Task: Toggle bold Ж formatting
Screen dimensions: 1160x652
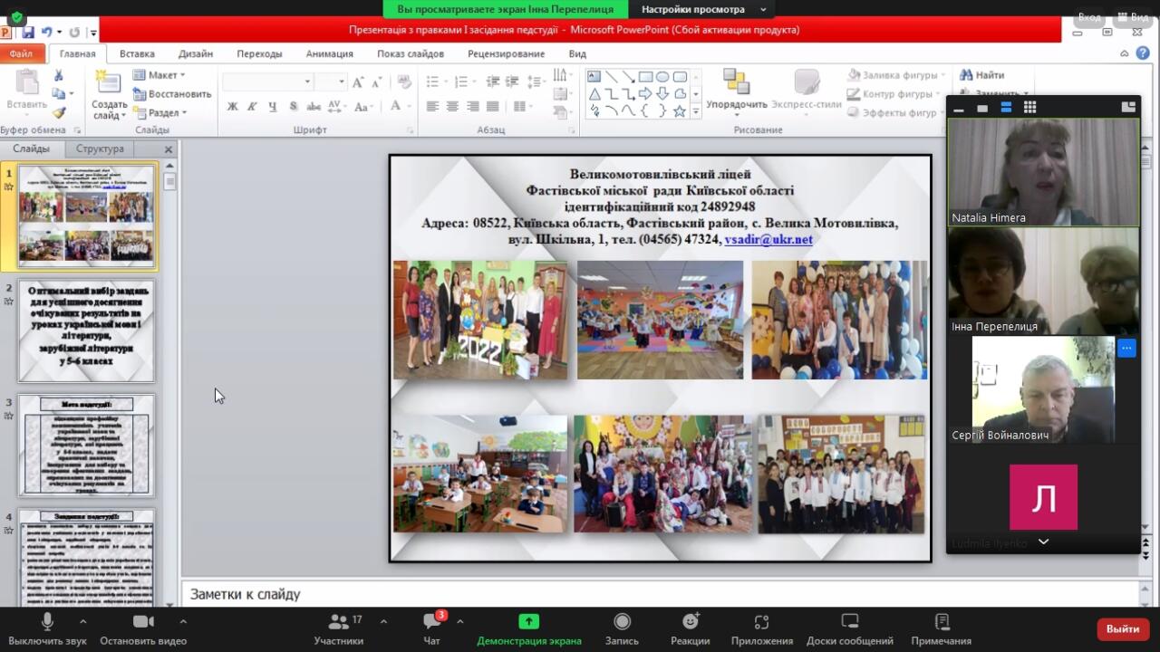Action: coord(232,106)
